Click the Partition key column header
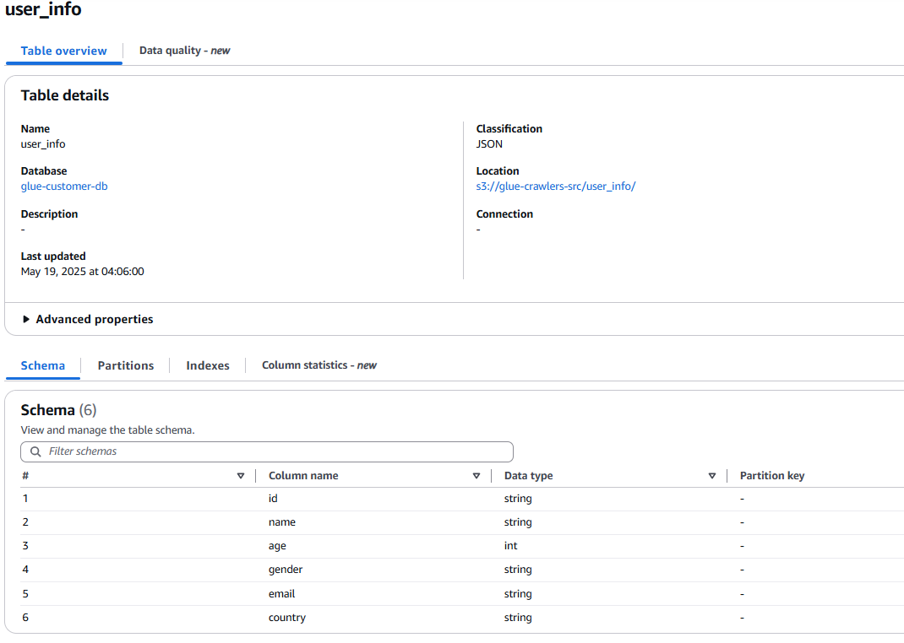 tap(772, 476)
